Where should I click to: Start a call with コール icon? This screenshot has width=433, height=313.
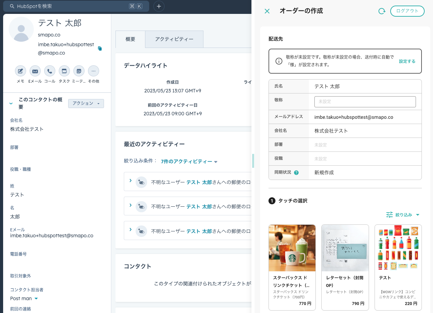pos(50,71)
